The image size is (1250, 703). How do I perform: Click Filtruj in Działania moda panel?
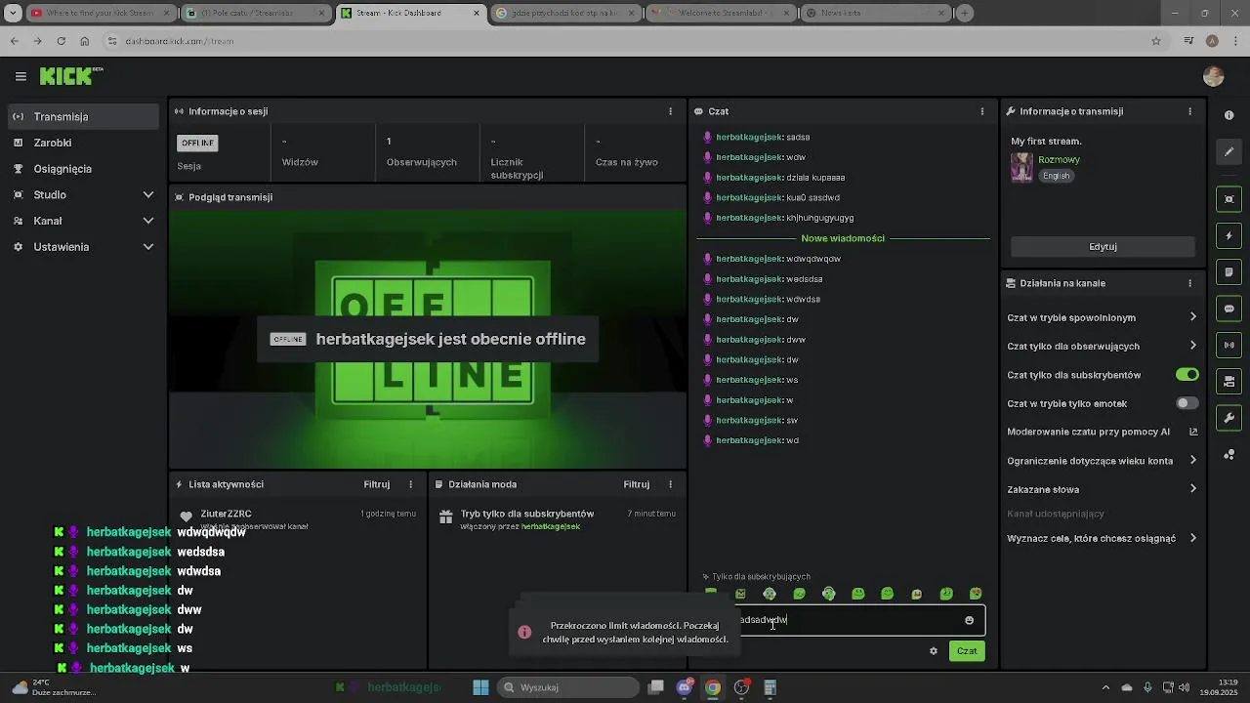(637, 484)
